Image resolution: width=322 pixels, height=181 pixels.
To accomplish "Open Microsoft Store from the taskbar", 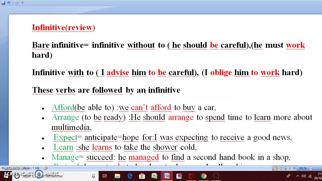I will click(142, 176).
